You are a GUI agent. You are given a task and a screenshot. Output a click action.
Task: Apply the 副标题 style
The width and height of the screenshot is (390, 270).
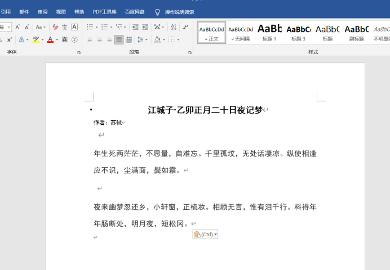coord(356,33)
